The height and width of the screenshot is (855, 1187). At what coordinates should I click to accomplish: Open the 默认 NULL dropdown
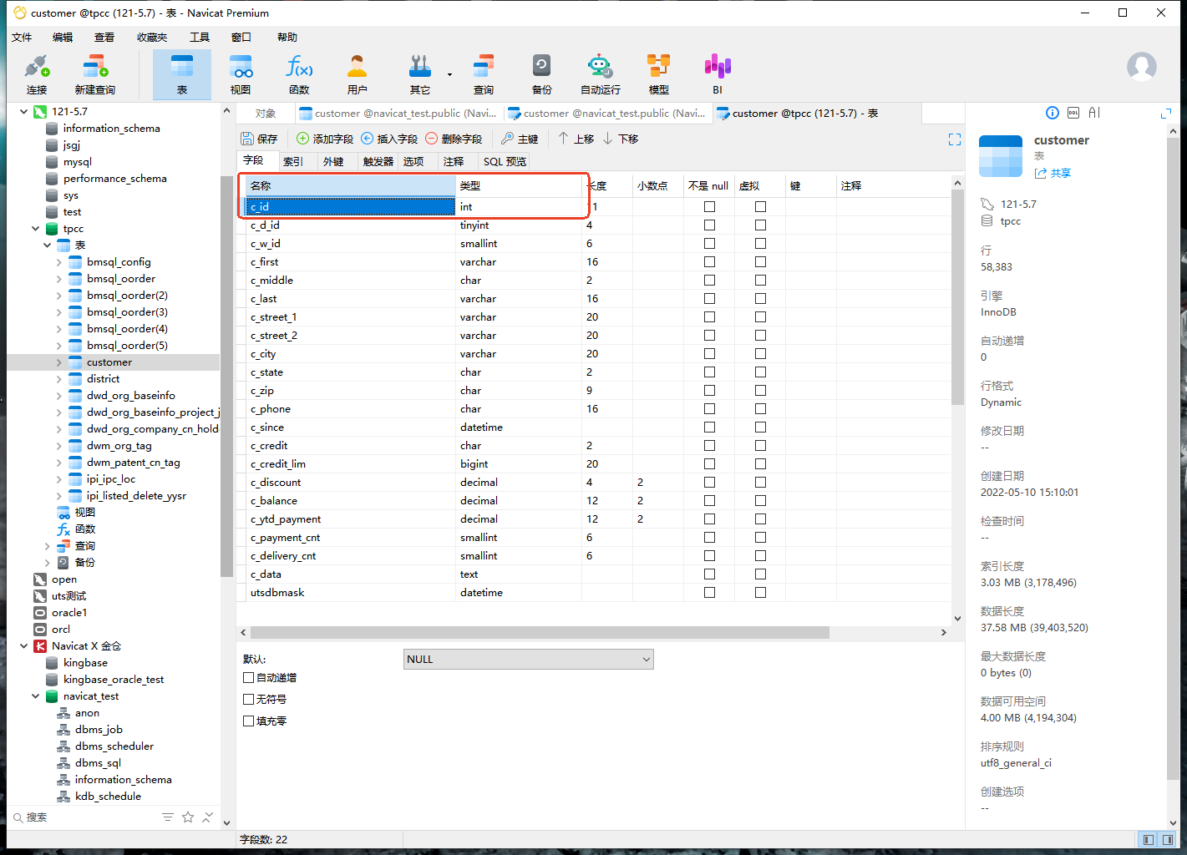[528, 659]
